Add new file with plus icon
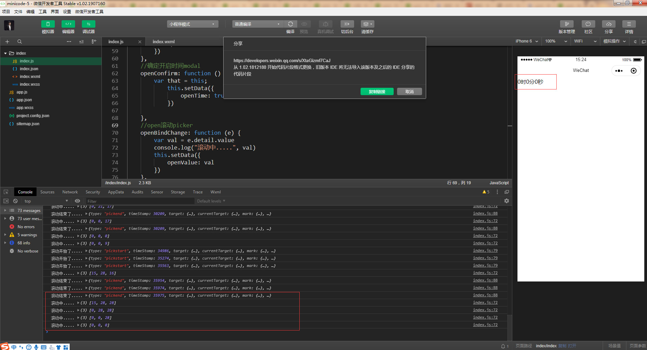The height and width of the screenshot is (350, 647). click(7, 42)
